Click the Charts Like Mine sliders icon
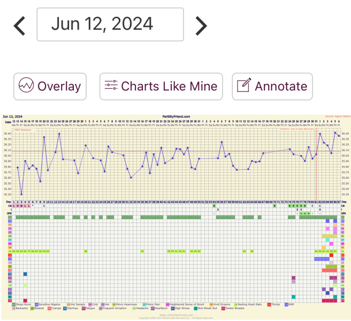 tap(111, 86)
